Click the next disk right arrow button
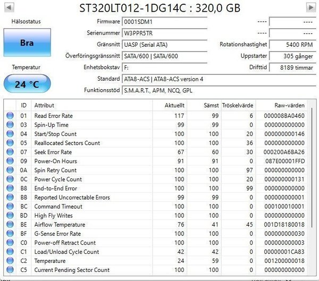The width and height of the screenshot is (319, 281). (311, 7)
